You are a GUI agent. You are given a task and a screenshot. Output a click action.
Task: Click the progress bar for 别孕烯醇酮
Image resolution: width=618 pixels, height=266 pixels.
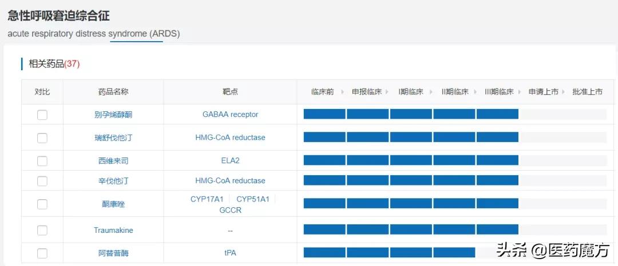pos(455,114)
